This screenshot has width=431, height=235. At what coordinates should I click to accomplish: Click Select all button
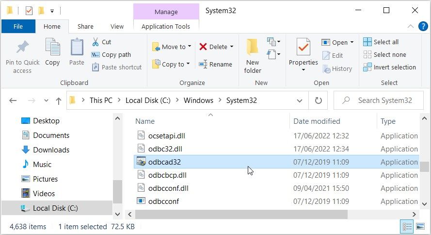381,42
